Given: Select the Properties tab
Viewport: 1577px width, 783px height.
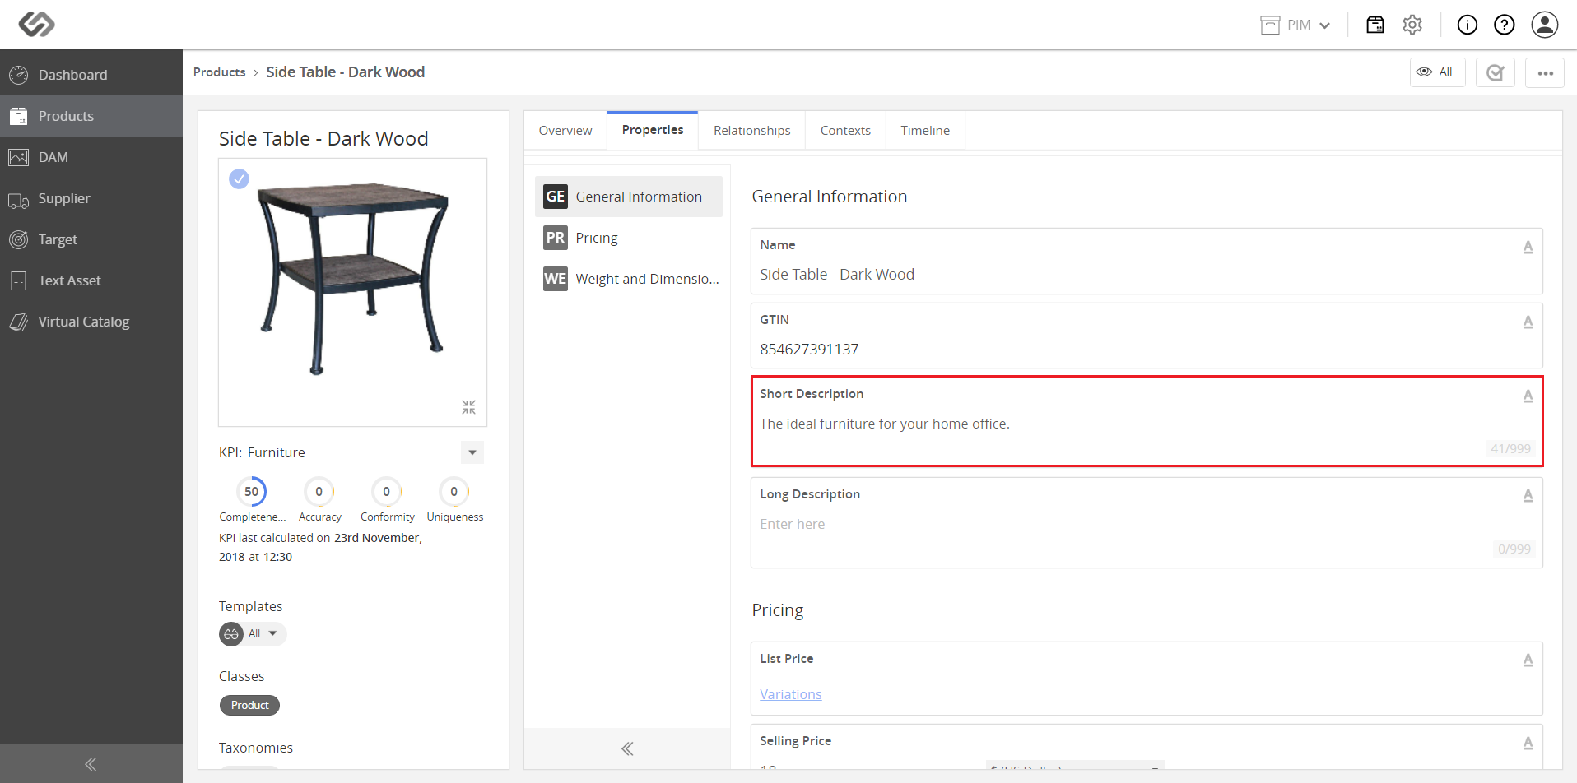Looking at the screenshot, I should pyautogui.click(x=653, y=130).
